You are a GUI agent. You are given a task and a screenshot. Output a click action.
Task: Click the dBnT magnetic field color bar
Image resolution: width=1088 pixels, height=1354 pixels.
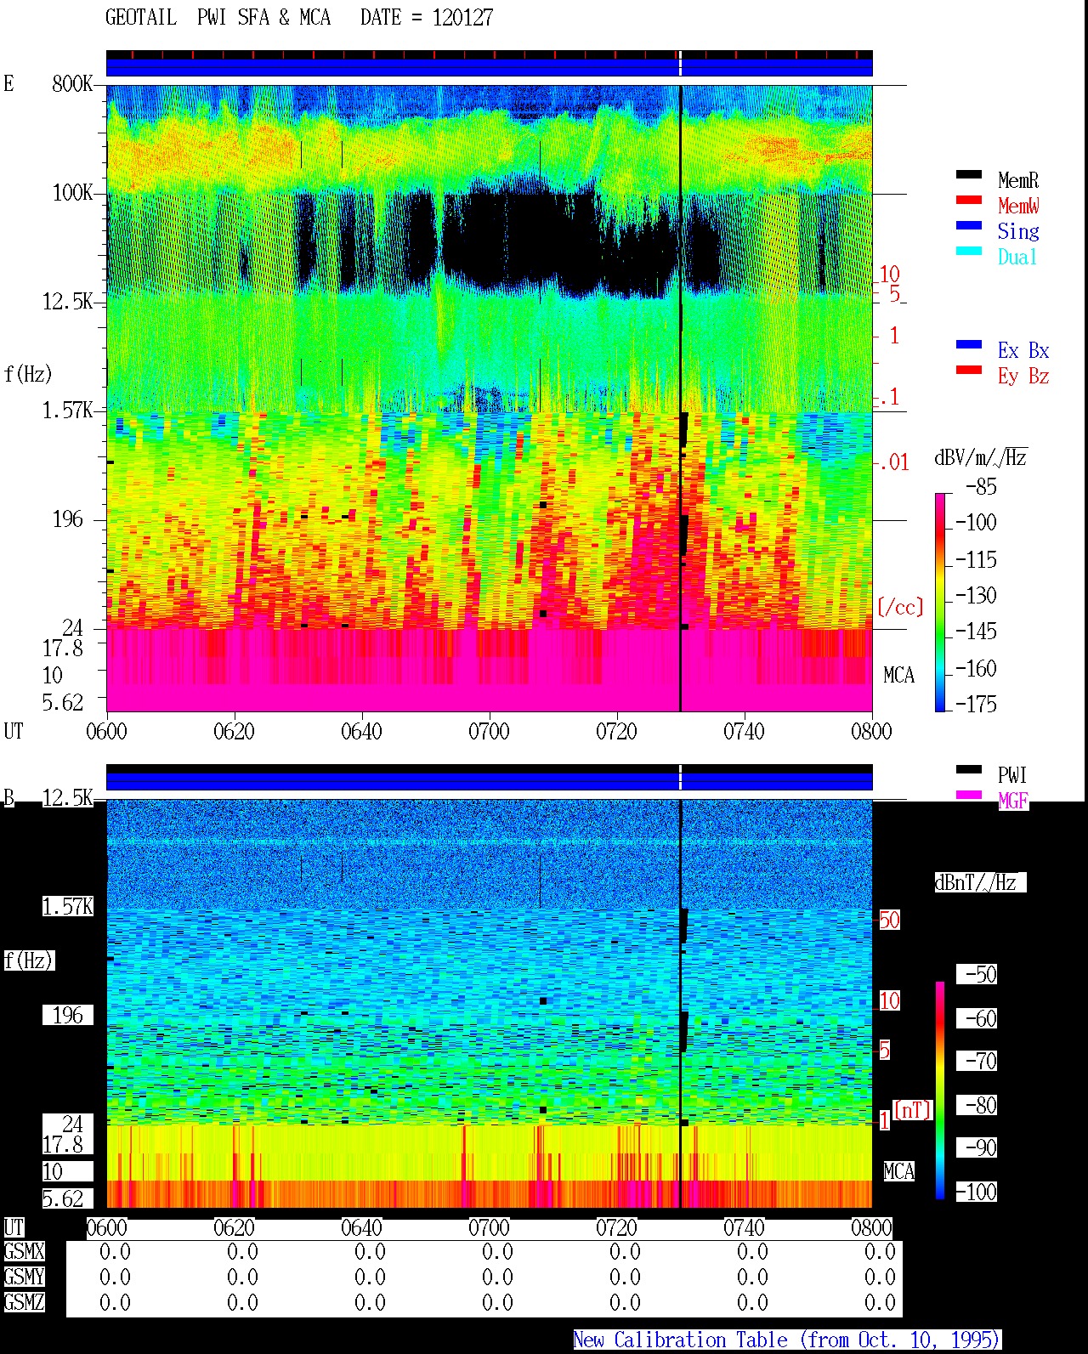(940, 1091)
